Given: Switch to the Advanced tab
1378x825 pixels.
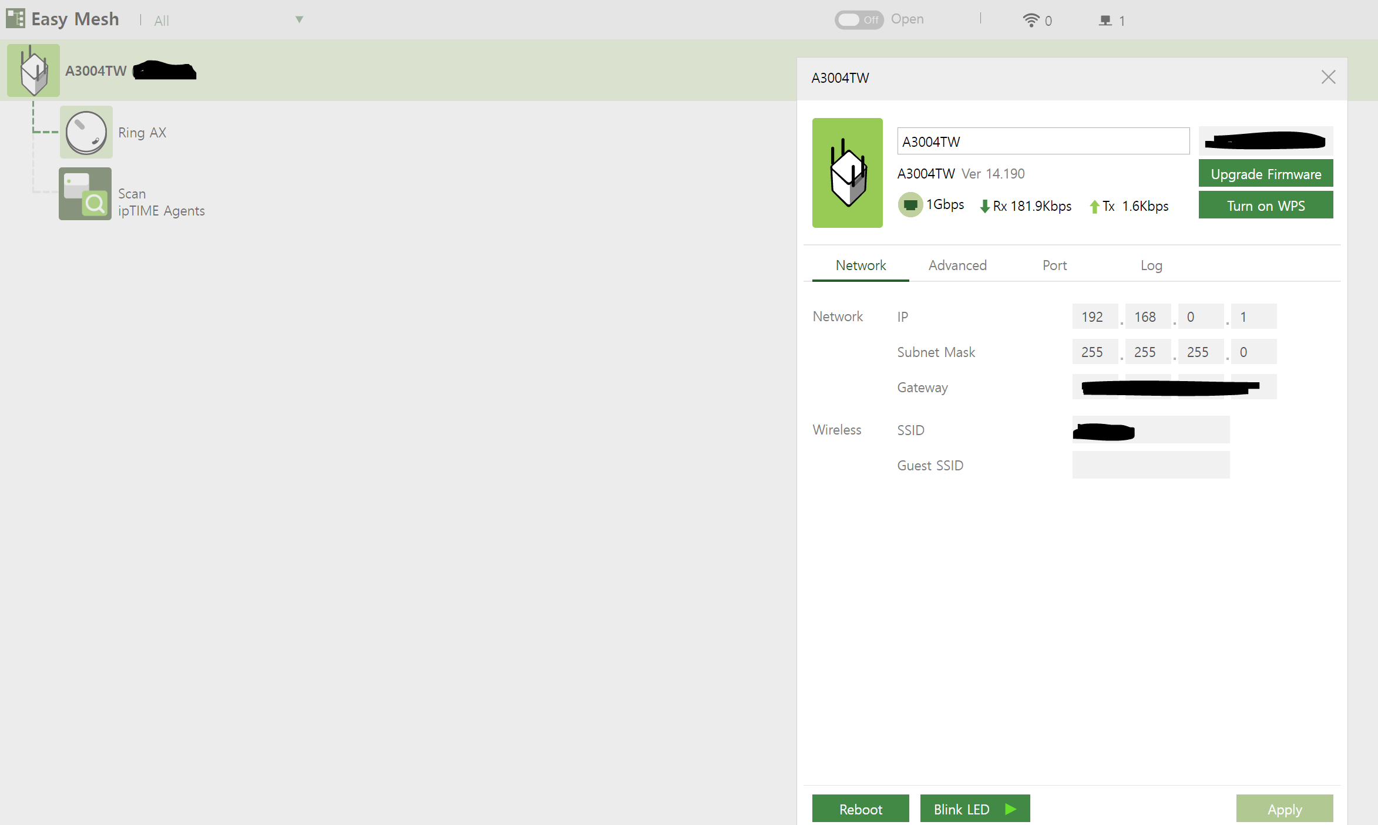Looking at the screenshot, I should [x=957, y=265].
